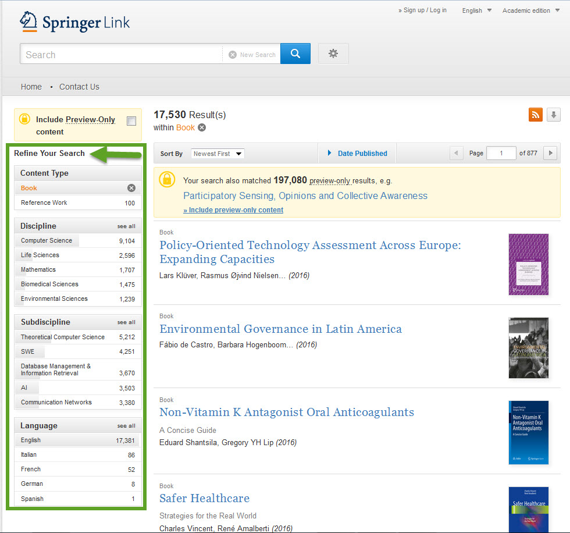Filter results by English language
570x533 pixels.
point(78,440)
